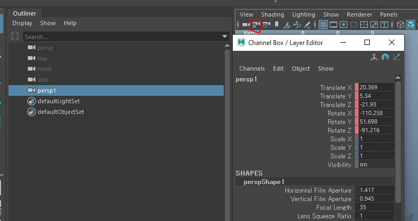The width and height of the screenshot is (418, 221).
Task: Open viewport Lighting menu
Action: point(303,14)
